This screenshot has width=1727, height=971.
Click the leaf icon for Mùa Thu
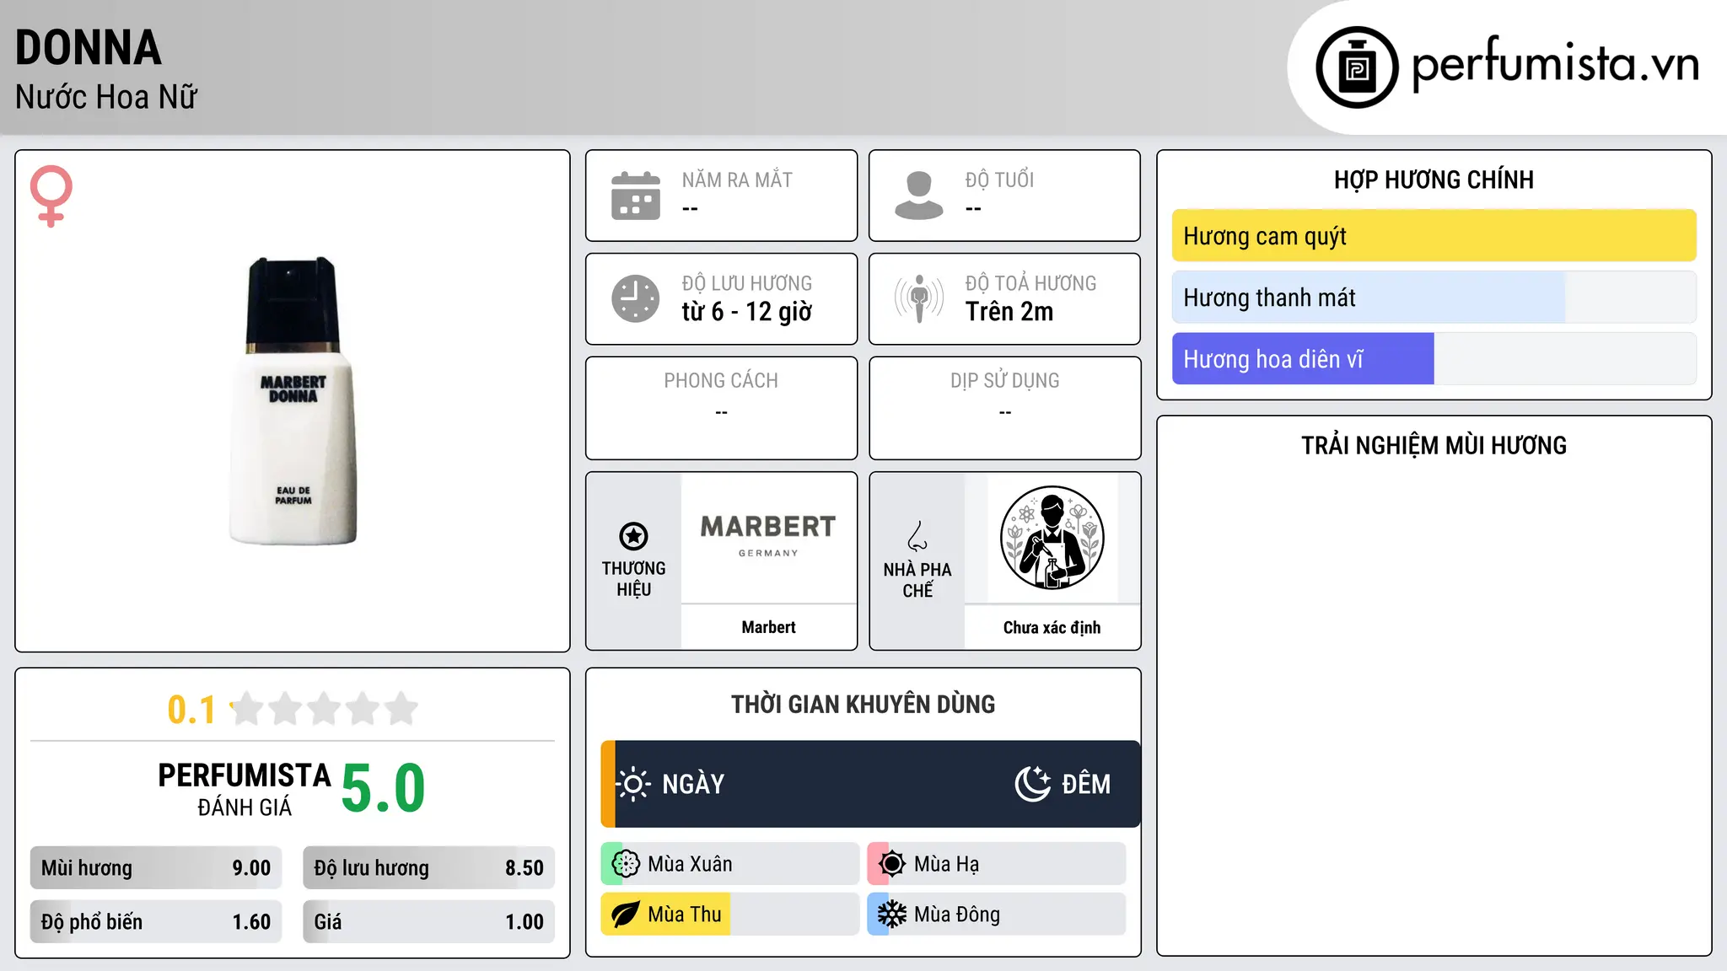(x=626, y=915)
